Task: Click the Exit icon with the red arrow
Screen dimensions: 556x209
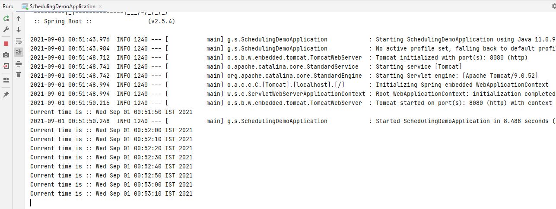Action: click(6, 66)
